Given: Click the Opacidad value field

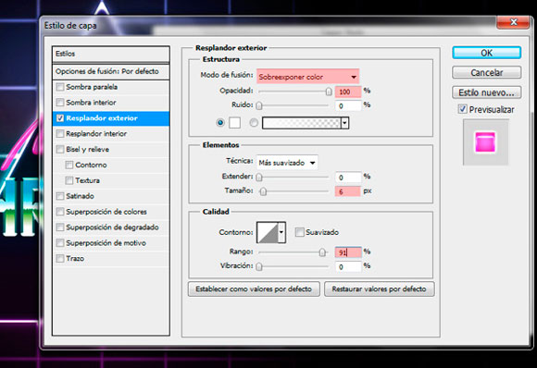Looking at the screenshot, I should click(x=348, y=92).
